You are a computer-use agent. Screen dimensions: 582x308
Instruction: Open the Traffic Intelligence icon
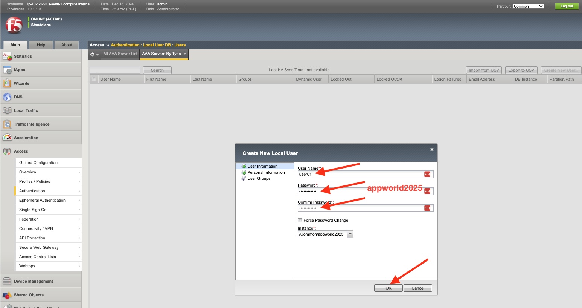coord(7,124)
